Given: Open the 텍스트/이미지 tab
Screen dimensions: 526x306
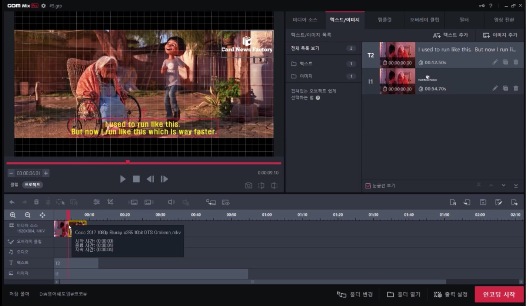Looking at the screenshot, I should click(345, 20).
